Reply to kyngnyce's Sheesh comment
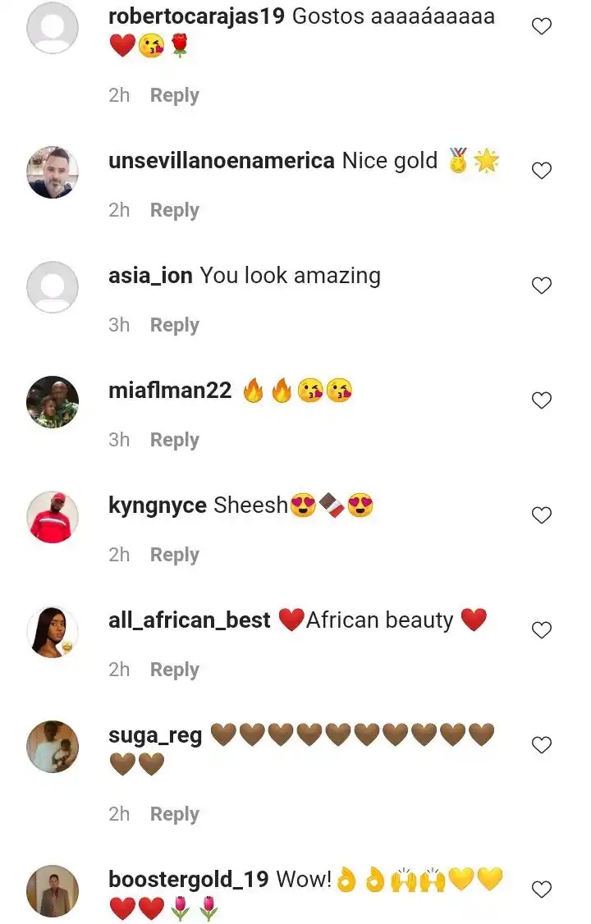This screenshot has height=924, width=591. [174, 555]
